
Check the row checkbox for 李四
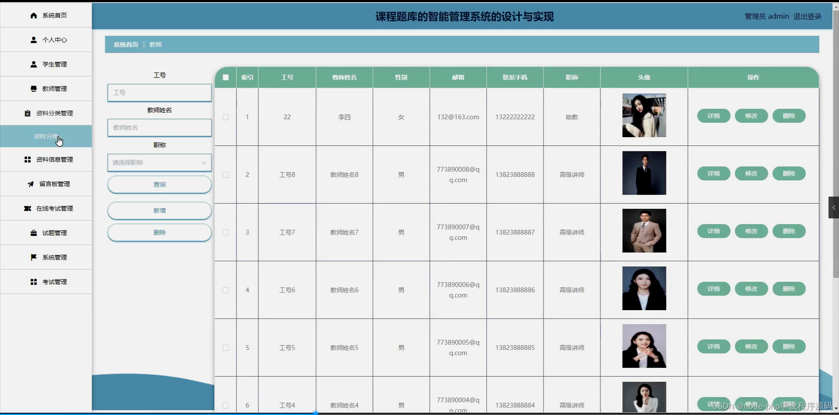point(225,117)
